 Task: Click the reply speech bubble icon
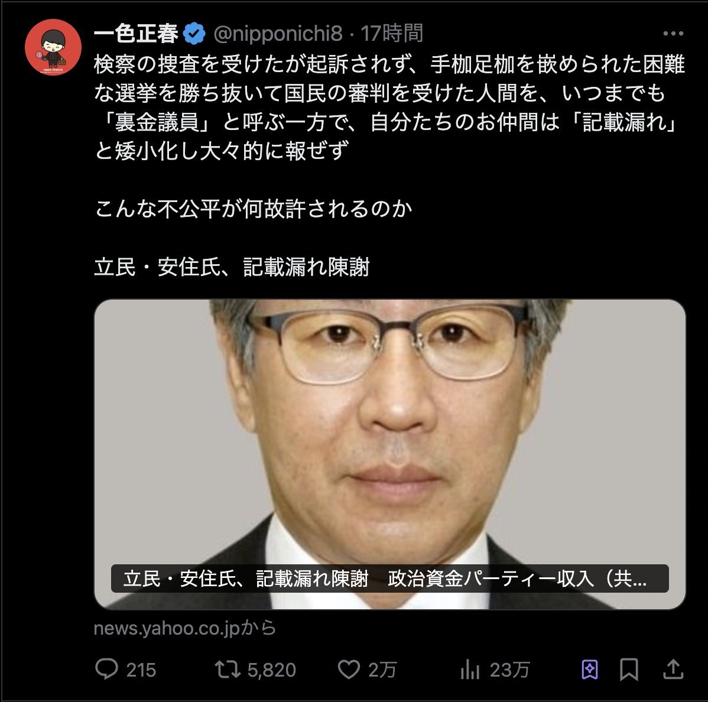(x=106, y=669)
